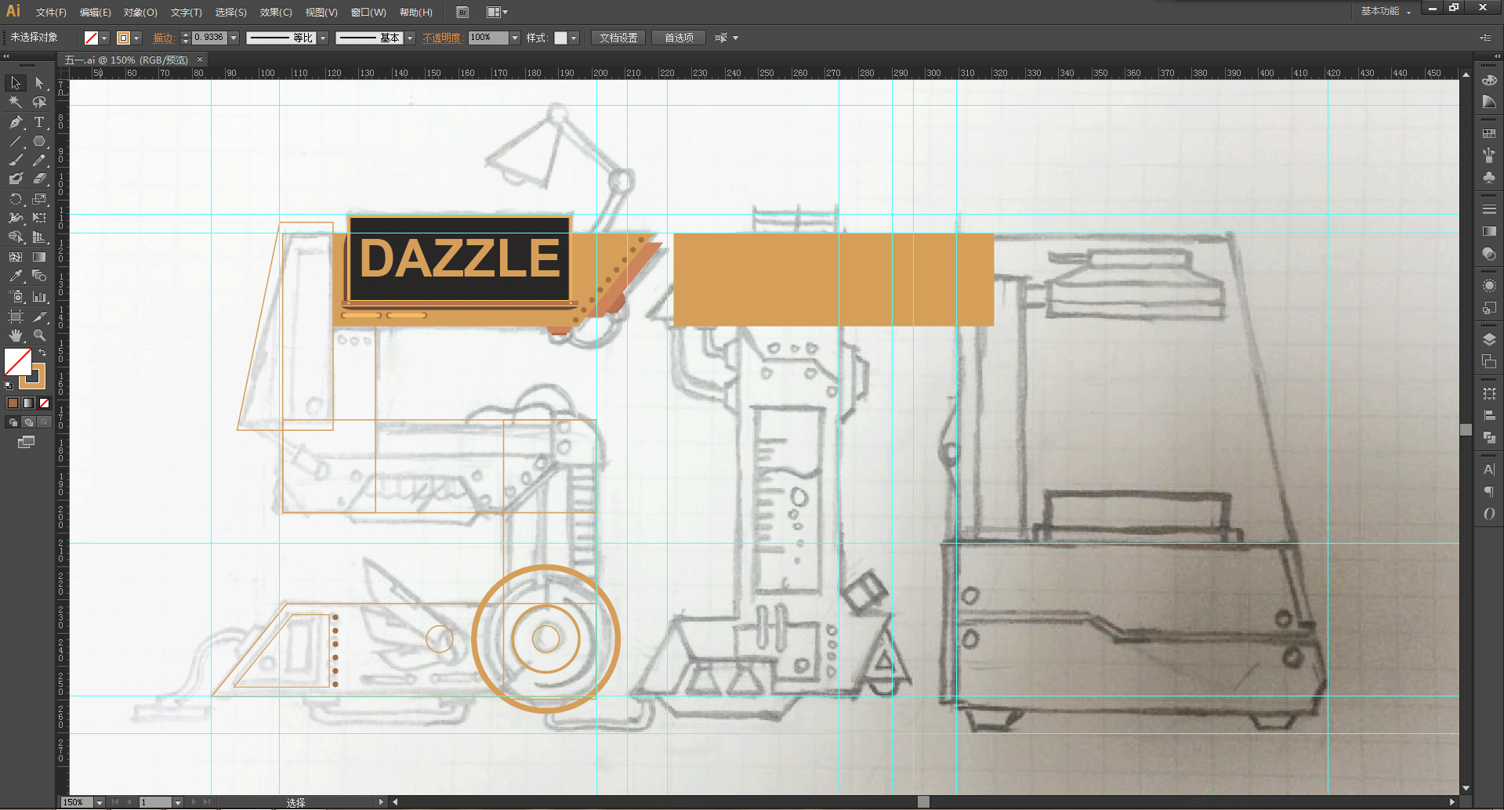The height and width of the screenshot is (810, 1504).
Task: Open the fill color dropdown in control bar
Action: (104, 38)
